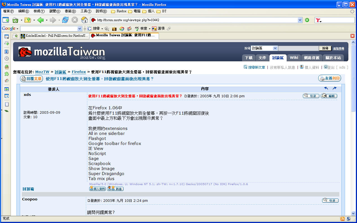Switch to the KrickelKrackel Full FullScreen tab

pos(54,36)
